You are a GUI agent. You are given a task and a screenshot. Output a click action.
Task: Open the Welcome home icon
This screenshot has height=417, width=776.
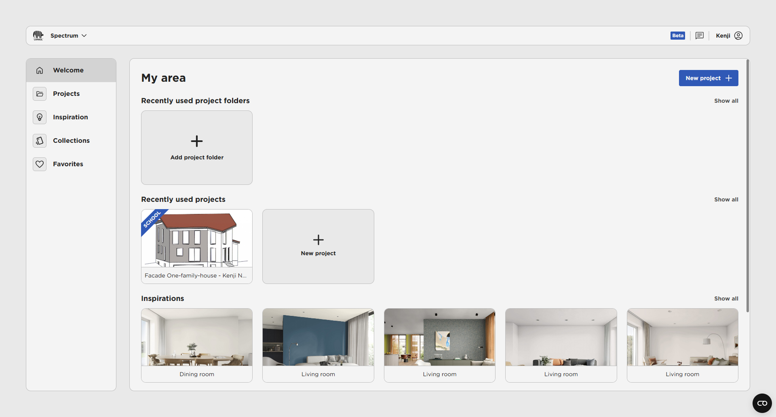pos(39,70)
